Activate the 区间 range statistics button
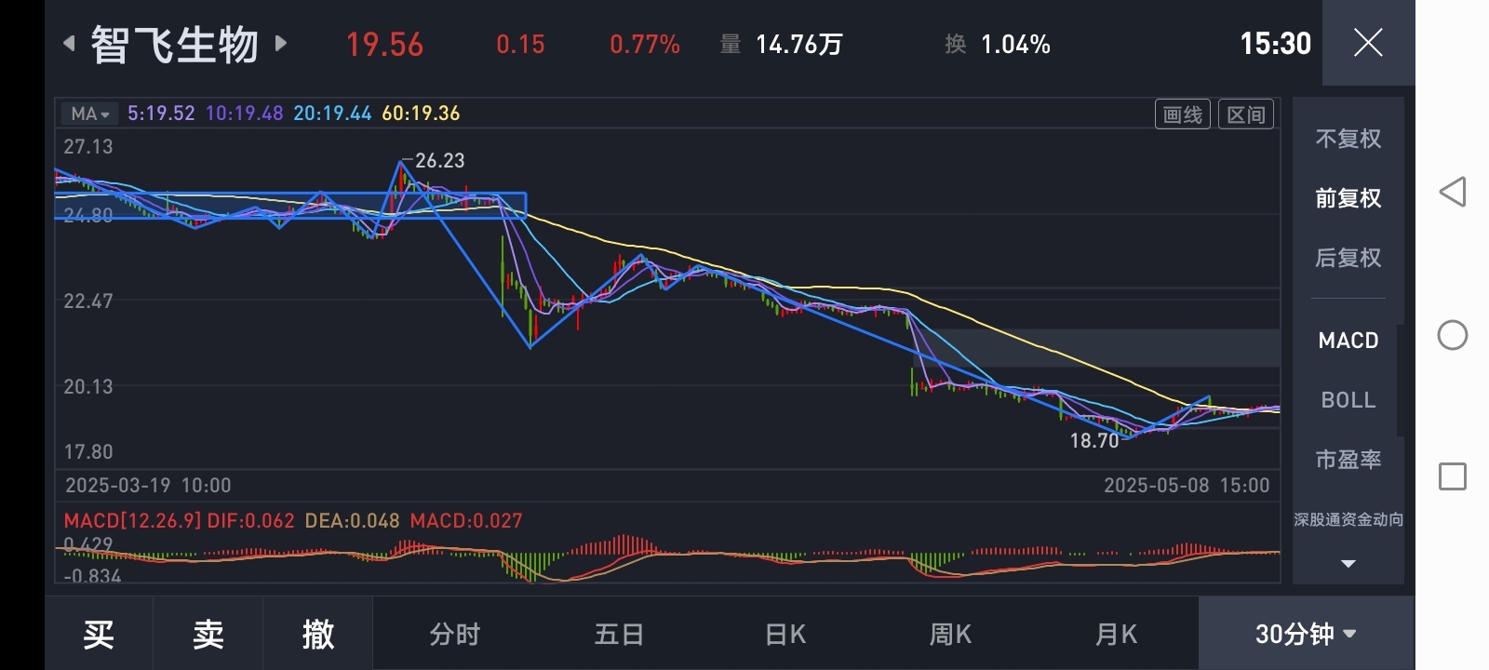 point(1246,114)
